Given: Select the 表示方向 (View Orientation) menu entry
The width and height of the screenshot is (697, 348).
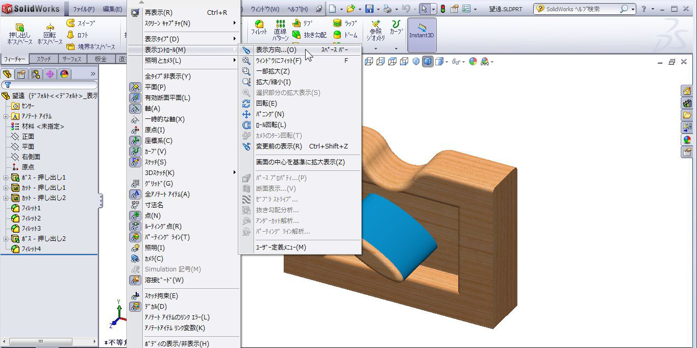Looking at the screenshot, I should click(x=300, y=50).
